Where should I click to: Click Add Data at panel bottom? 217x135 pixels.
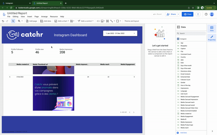183,133
